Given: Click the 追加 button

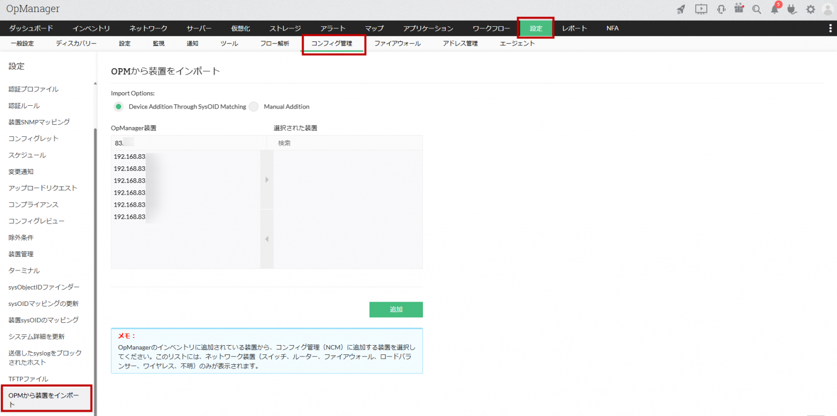Looking at the screenshot, I should [x=396, y=309].
